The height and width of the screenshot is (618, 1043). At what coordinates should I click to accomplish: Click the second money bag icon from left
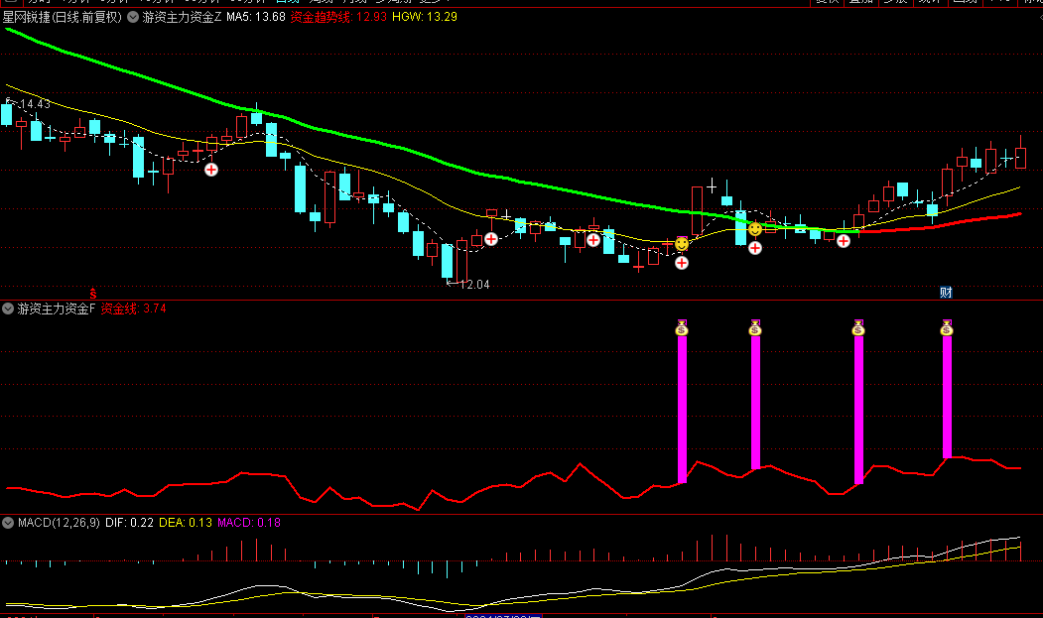tap(755, 328)
